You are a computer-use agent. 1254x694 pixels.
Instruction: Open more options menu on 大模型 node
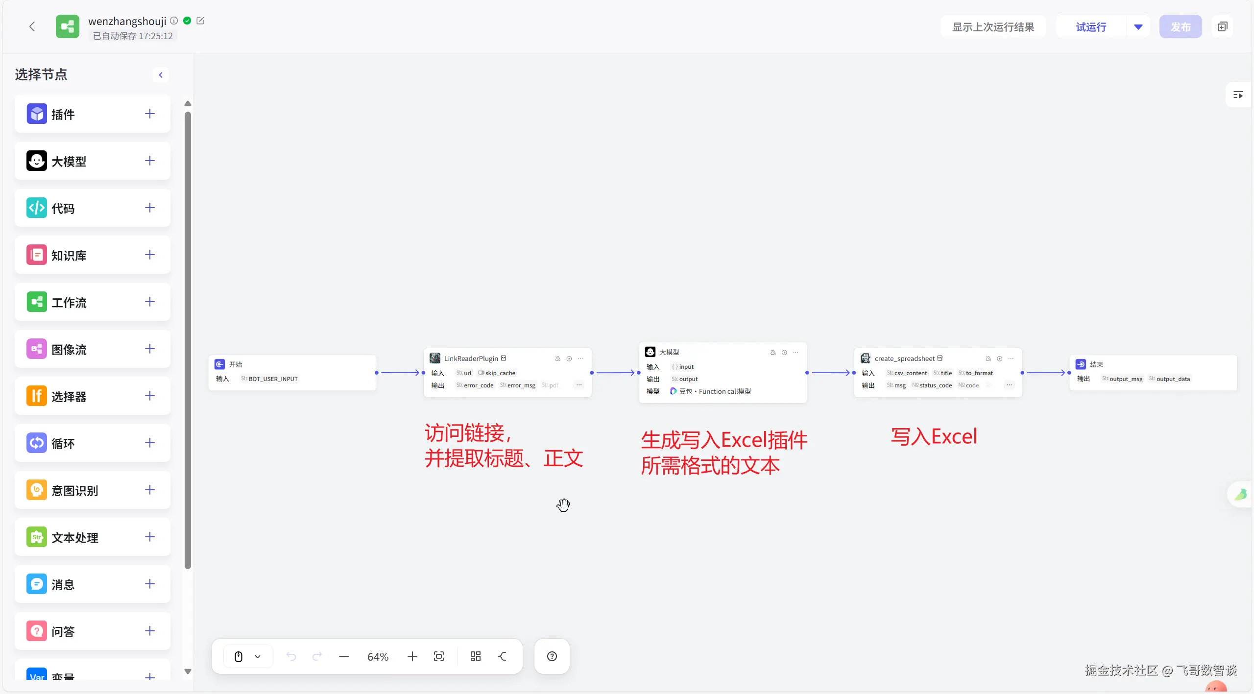coord(796,352)
